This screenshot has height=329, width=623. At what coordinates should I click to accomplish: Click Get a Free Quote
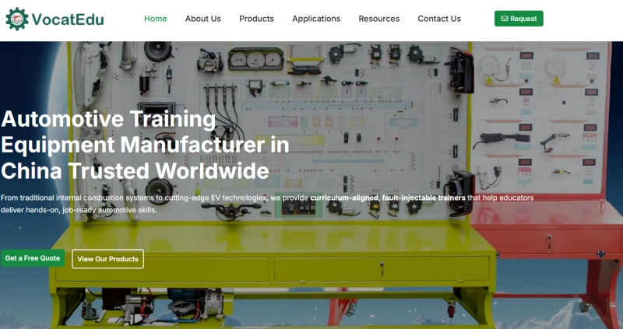(x=33, y=258)
